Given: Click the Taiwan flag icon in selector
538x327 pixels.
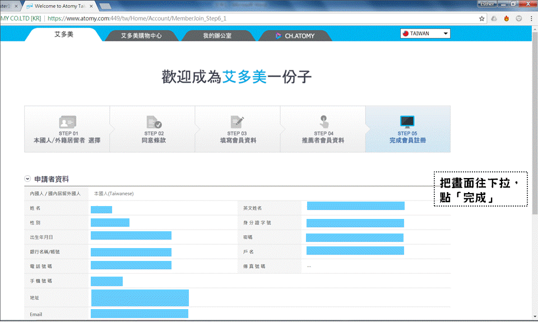Looking at the screenshot, I should 406,34.
